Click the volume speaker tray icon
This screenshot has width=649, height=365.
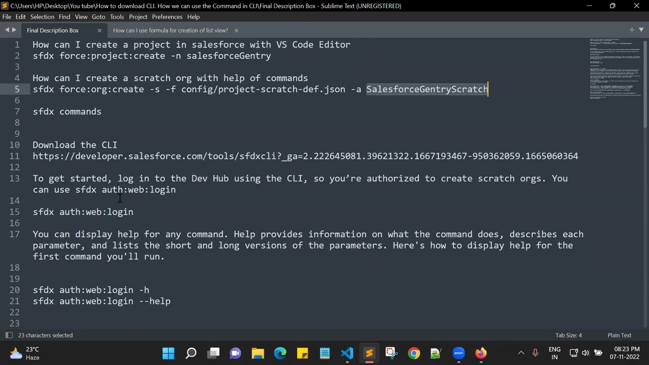(x=586, y=353)
